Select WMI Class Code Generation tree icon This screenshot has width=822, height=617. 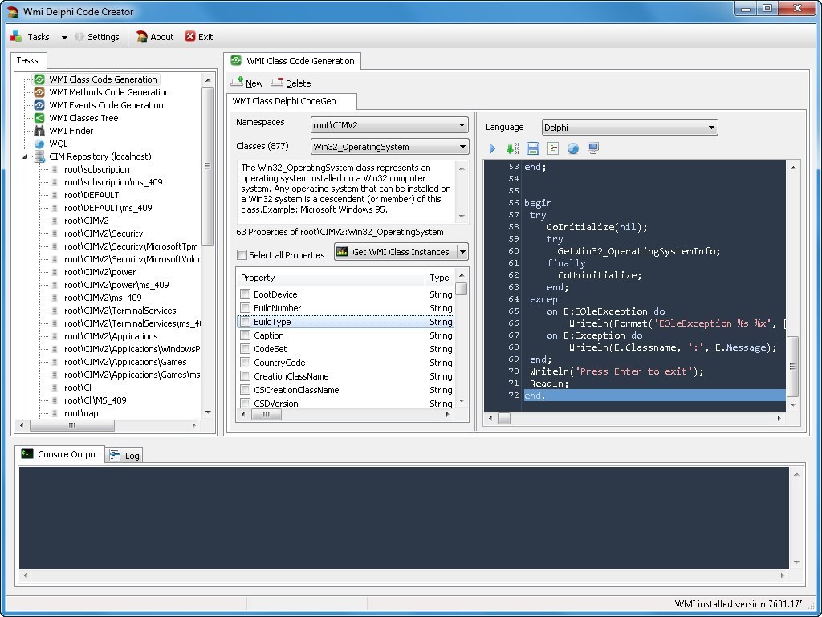click(x=39, y=79)
